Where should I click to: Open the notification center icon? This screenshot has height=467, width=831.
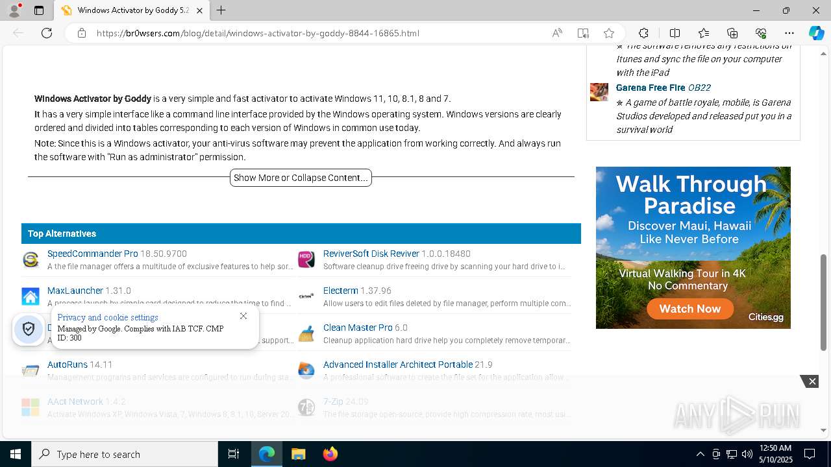click(810, 454)
